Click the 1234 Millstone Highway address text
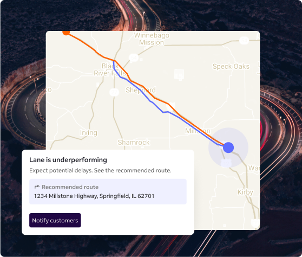Viewport: 302px width, 257px height. click(x=94, y=196)
